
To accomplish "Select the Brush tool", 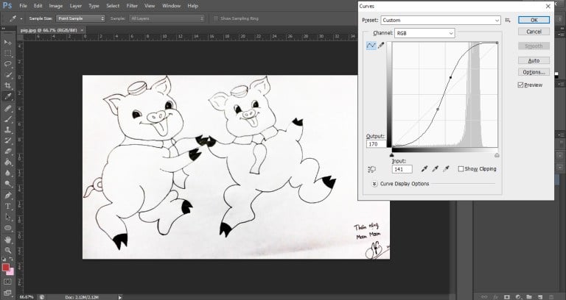I will click(7, 119).
